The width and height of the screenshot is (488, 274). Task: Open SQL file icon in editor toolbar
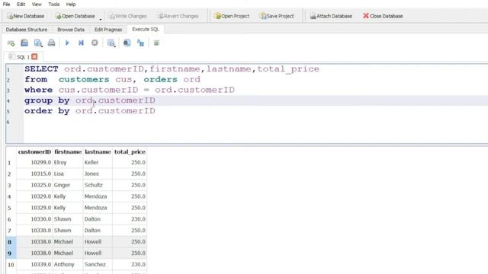coord(24,43)
